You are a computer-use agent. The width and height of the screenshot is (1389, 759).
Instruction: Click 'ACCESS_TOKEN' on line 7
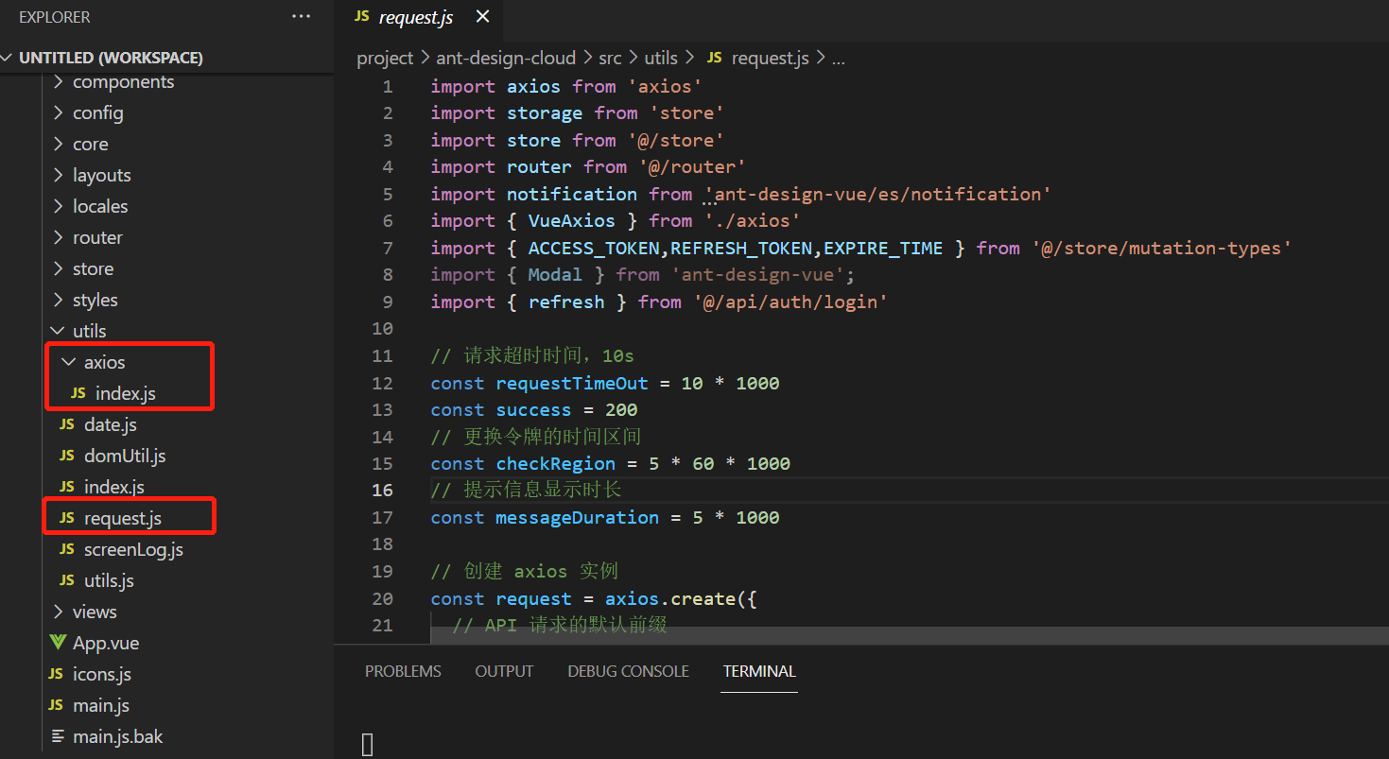[x=594, y=249]
